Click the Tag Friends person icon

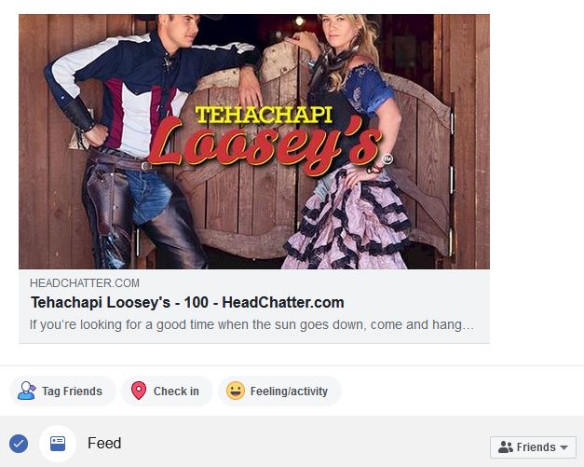pyautogui.click(x=26, y=391)
